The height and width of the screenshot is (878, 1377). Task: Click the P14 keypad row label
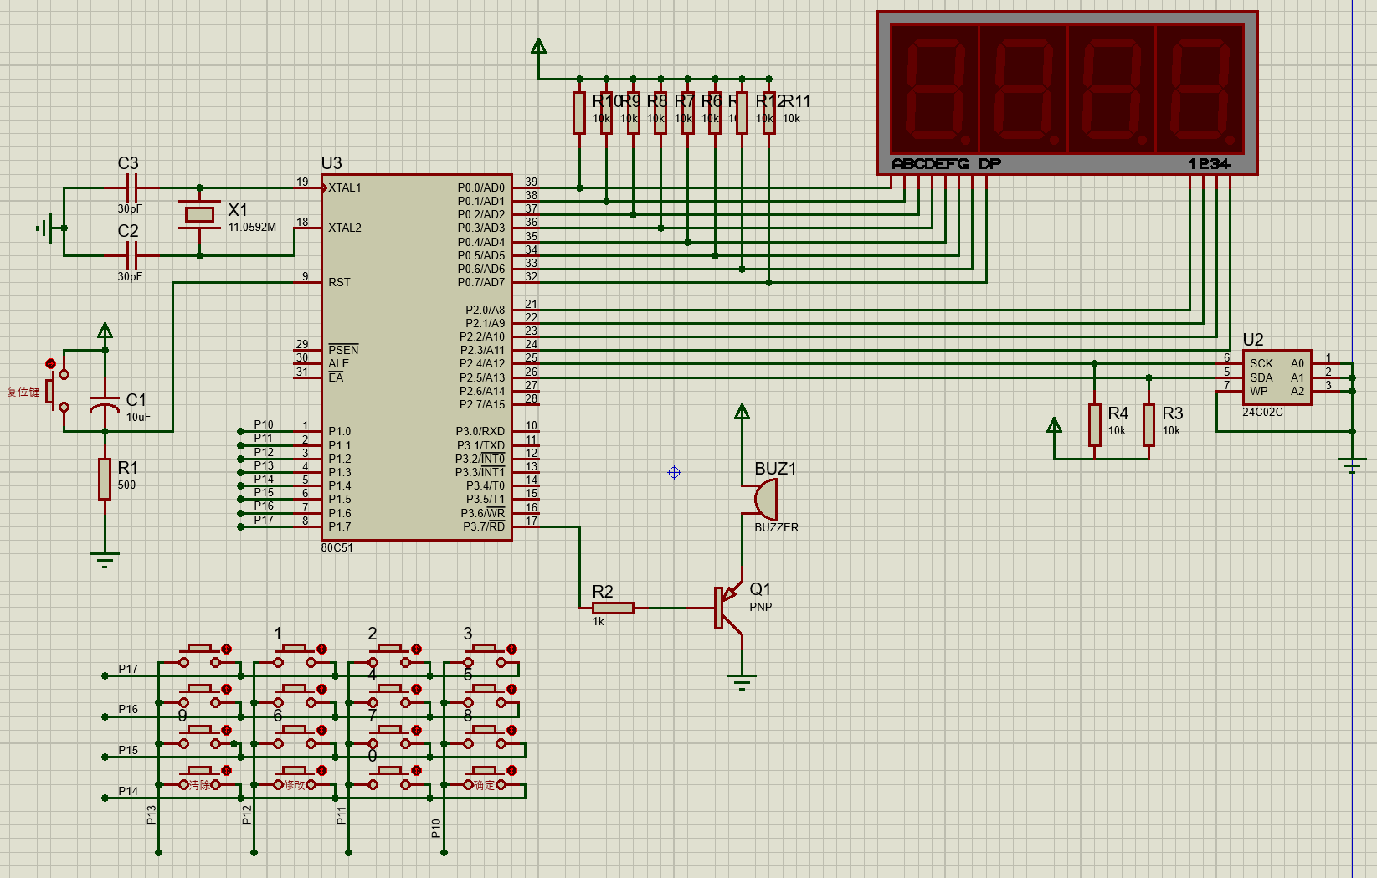pos(128,791)
